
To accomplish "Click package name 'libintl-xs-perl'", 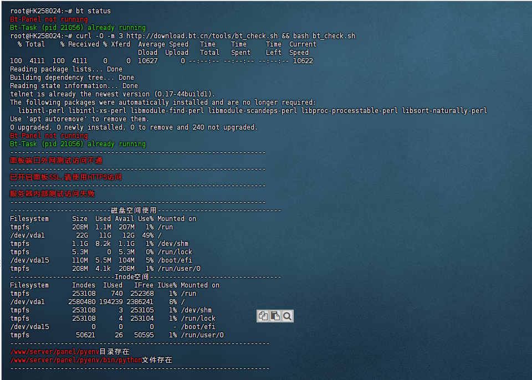I will click(x=98, y=111).
